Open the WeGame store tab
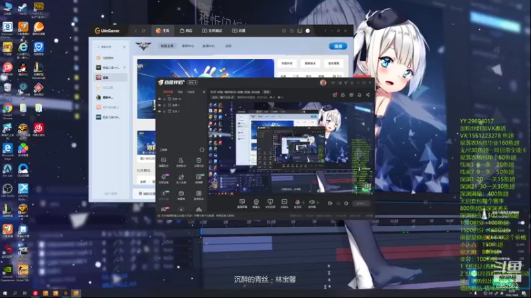 pyautogui.click(x=186, y=30)
